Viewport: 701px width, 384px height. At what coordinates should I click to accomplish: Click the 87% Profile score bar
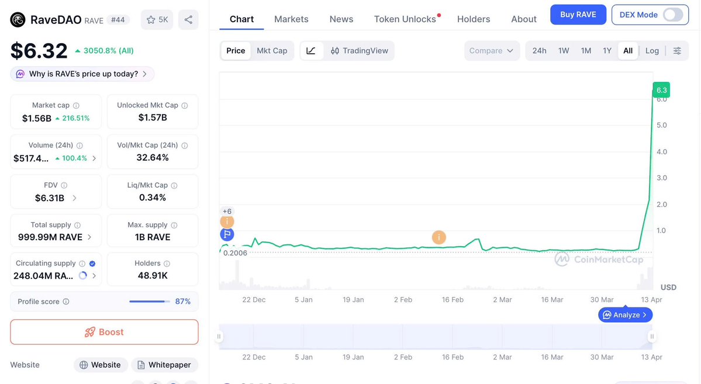(149, 302)
